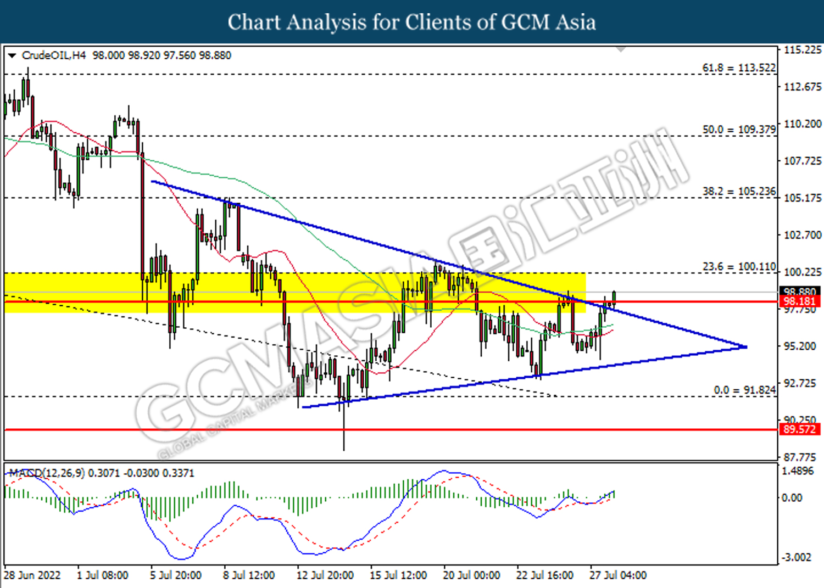Open the chart dropdown triangle beside CrudeOIL,H4
The height and width of the screenshot is (588, 824).
coord(12,55)
